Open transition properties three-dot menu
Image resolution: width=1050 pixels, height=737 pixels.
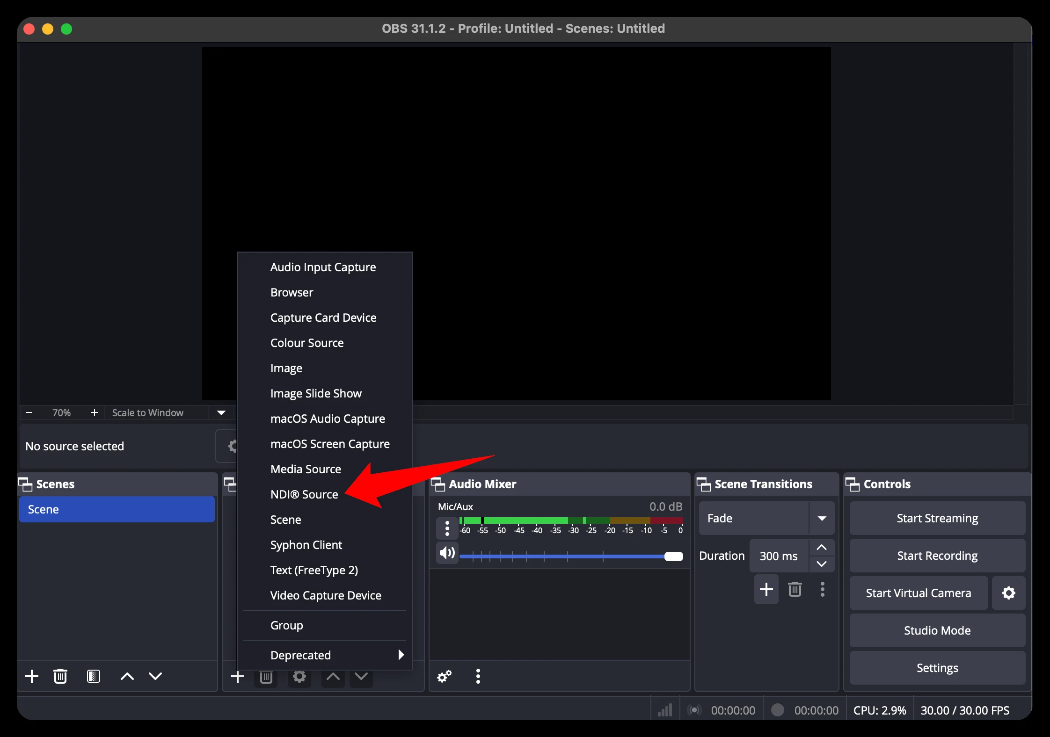[x=823, y=589]
